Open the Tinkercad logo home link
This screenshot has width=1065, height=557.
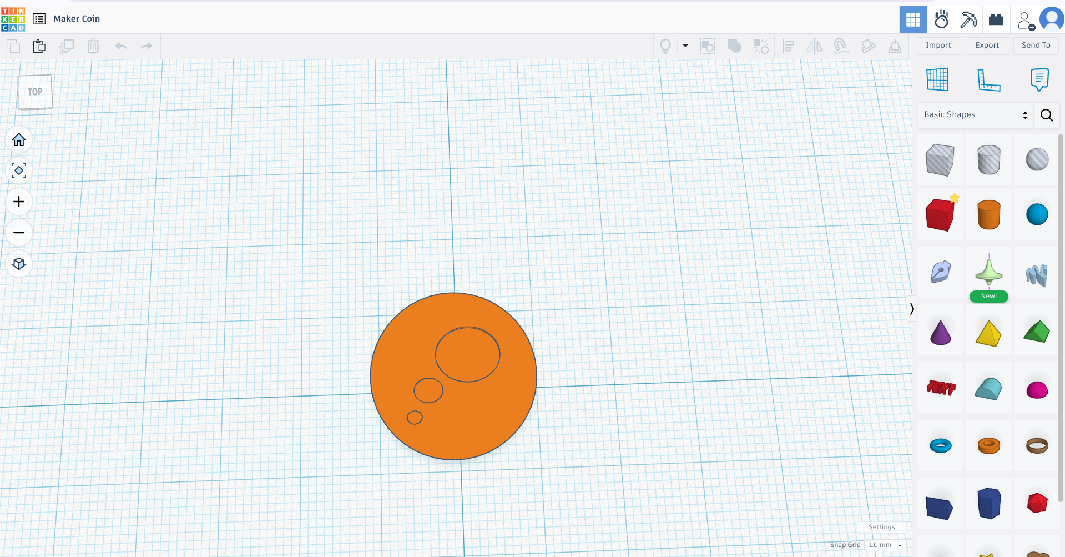click(13, 19)
